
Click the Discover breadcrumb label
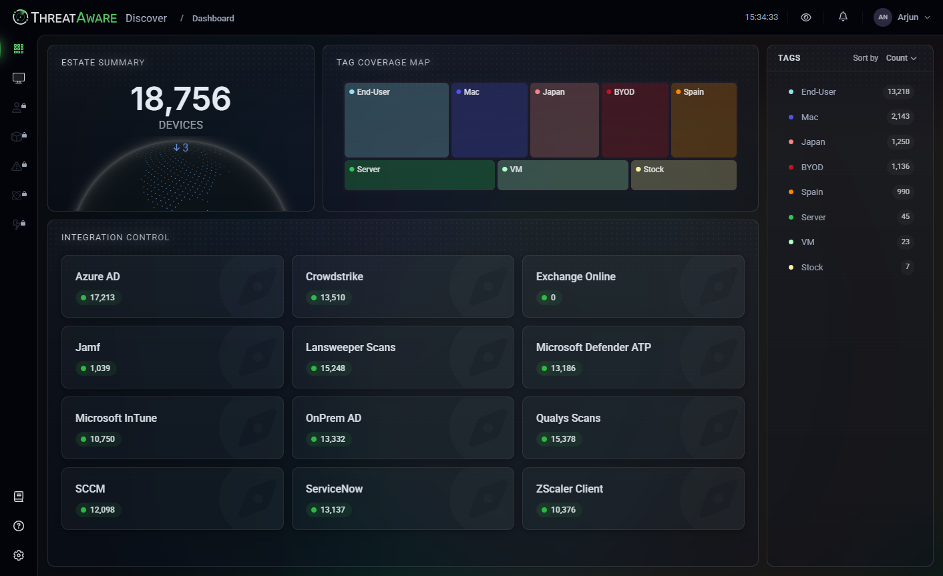(146, 18)
